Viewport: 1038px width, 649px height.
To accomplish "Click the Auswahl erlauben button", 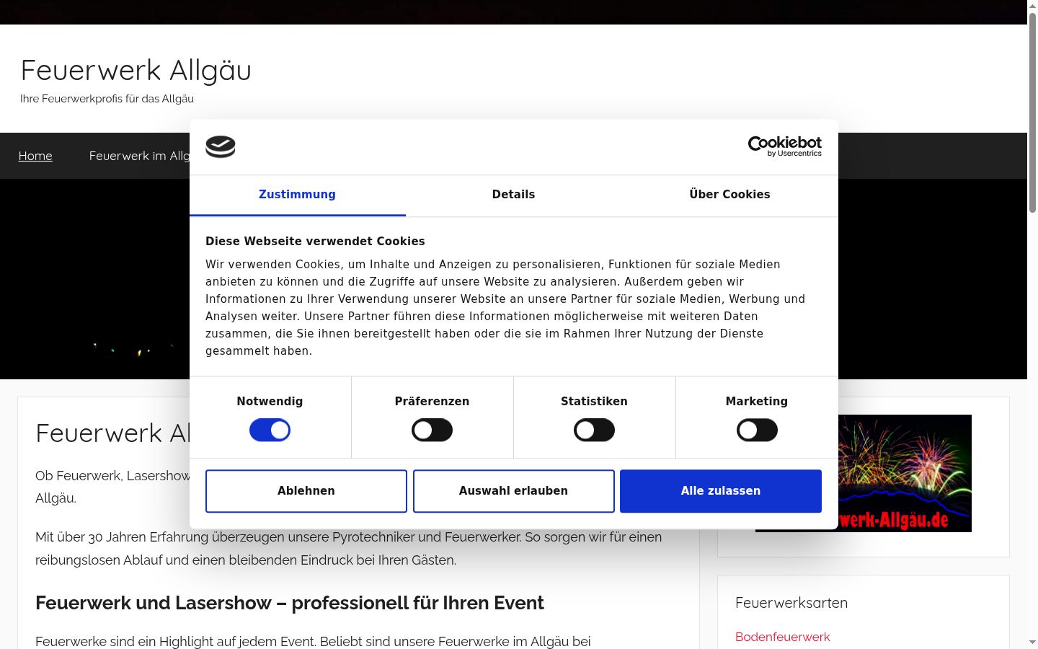I will [x=514, y=491].
